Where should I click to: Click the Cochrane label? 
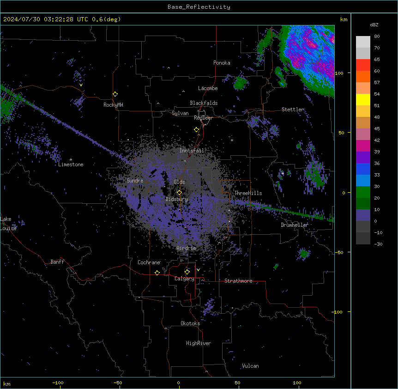click(x=149, y=262)
